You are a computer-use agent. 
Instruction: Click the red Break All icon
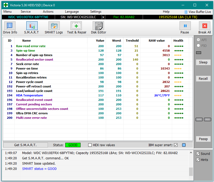pyautogui.click(x=205, y=28)
